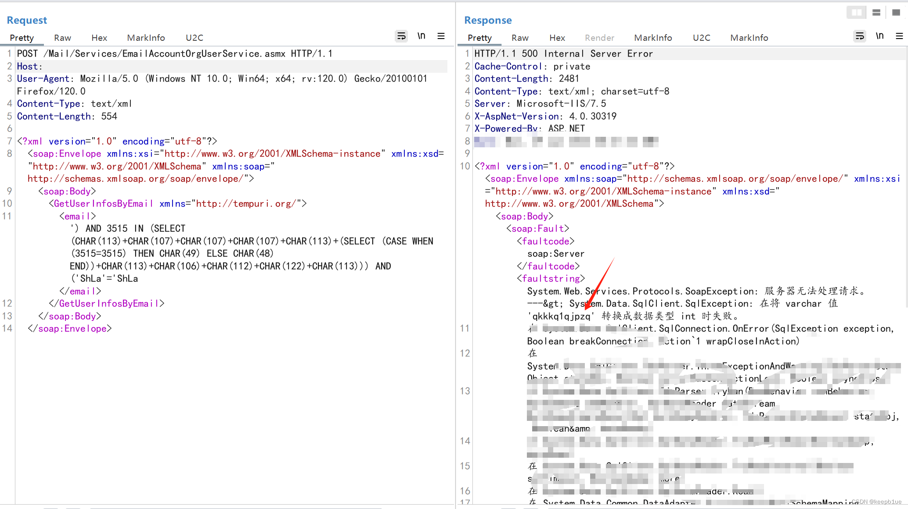This screenshot has width=908, height=509.
Task: Open Response panel hamburger menu
Action: click(900, 36)
